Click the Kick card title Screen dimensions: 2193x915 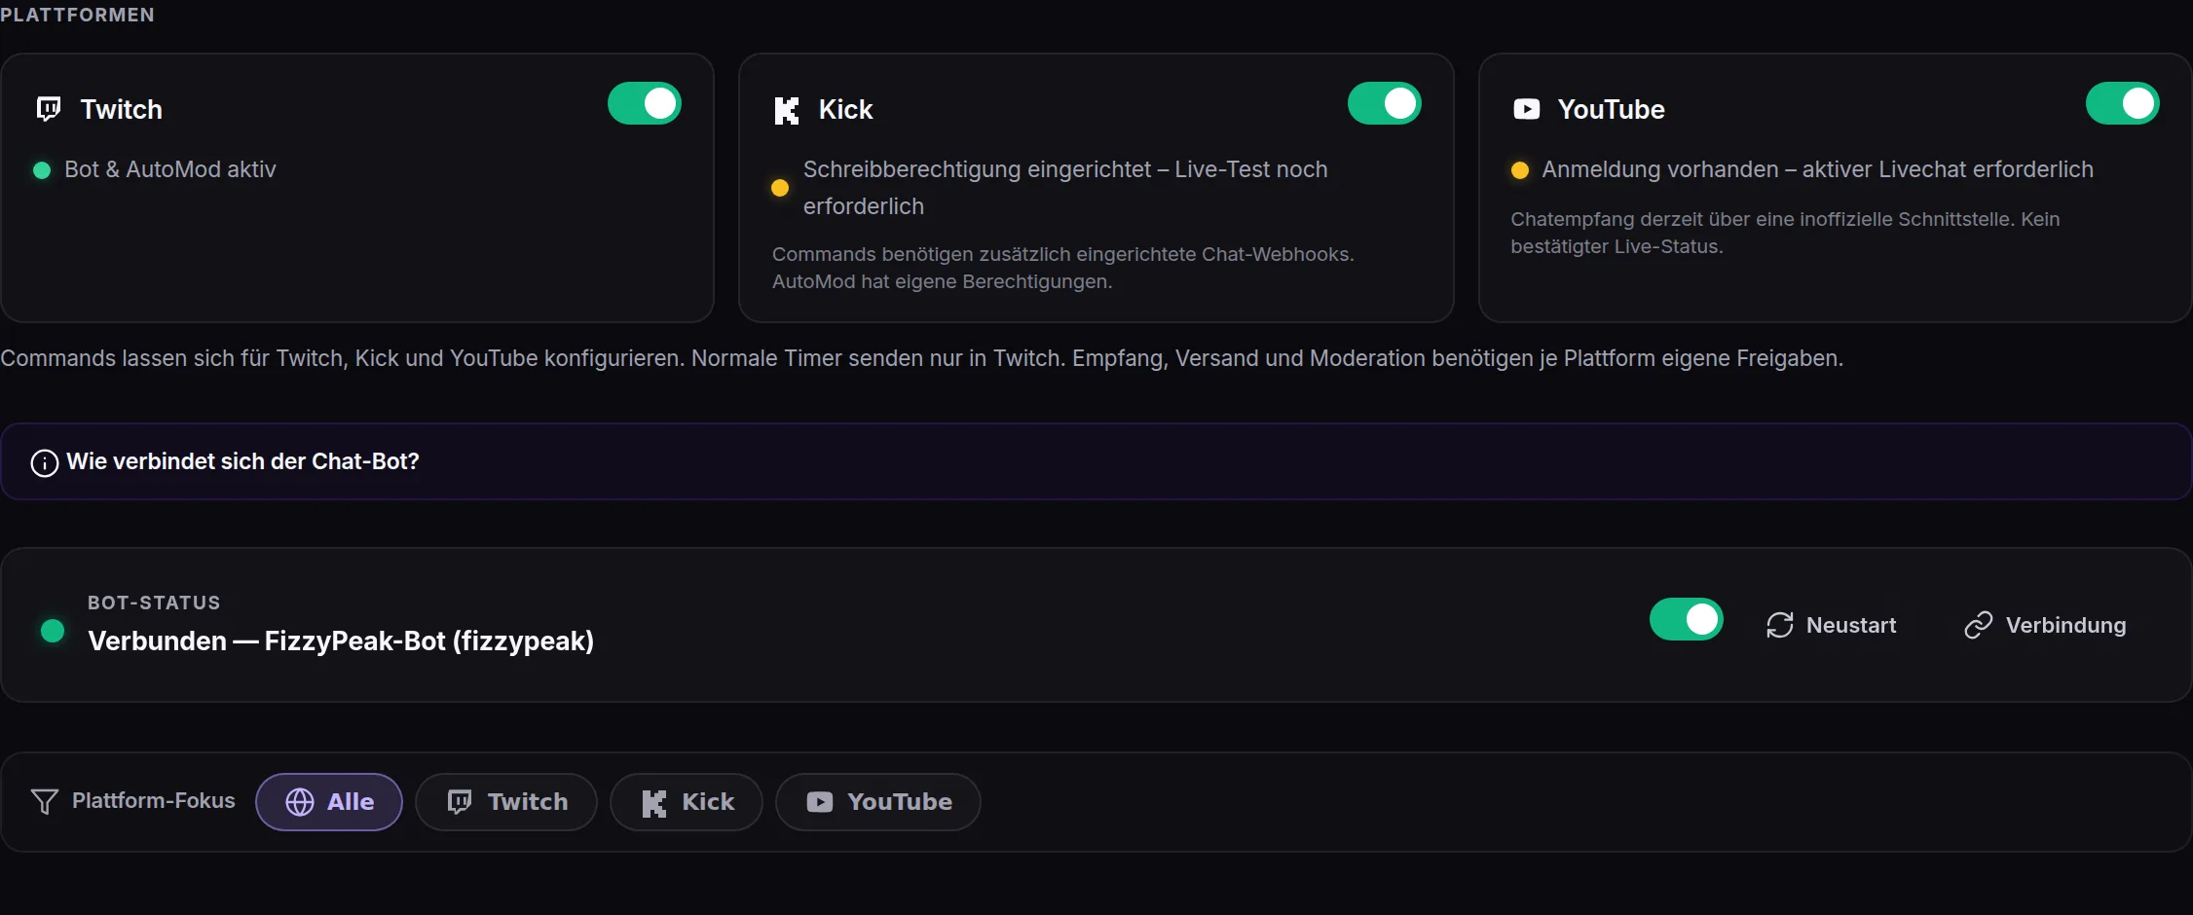coord(845,109)
